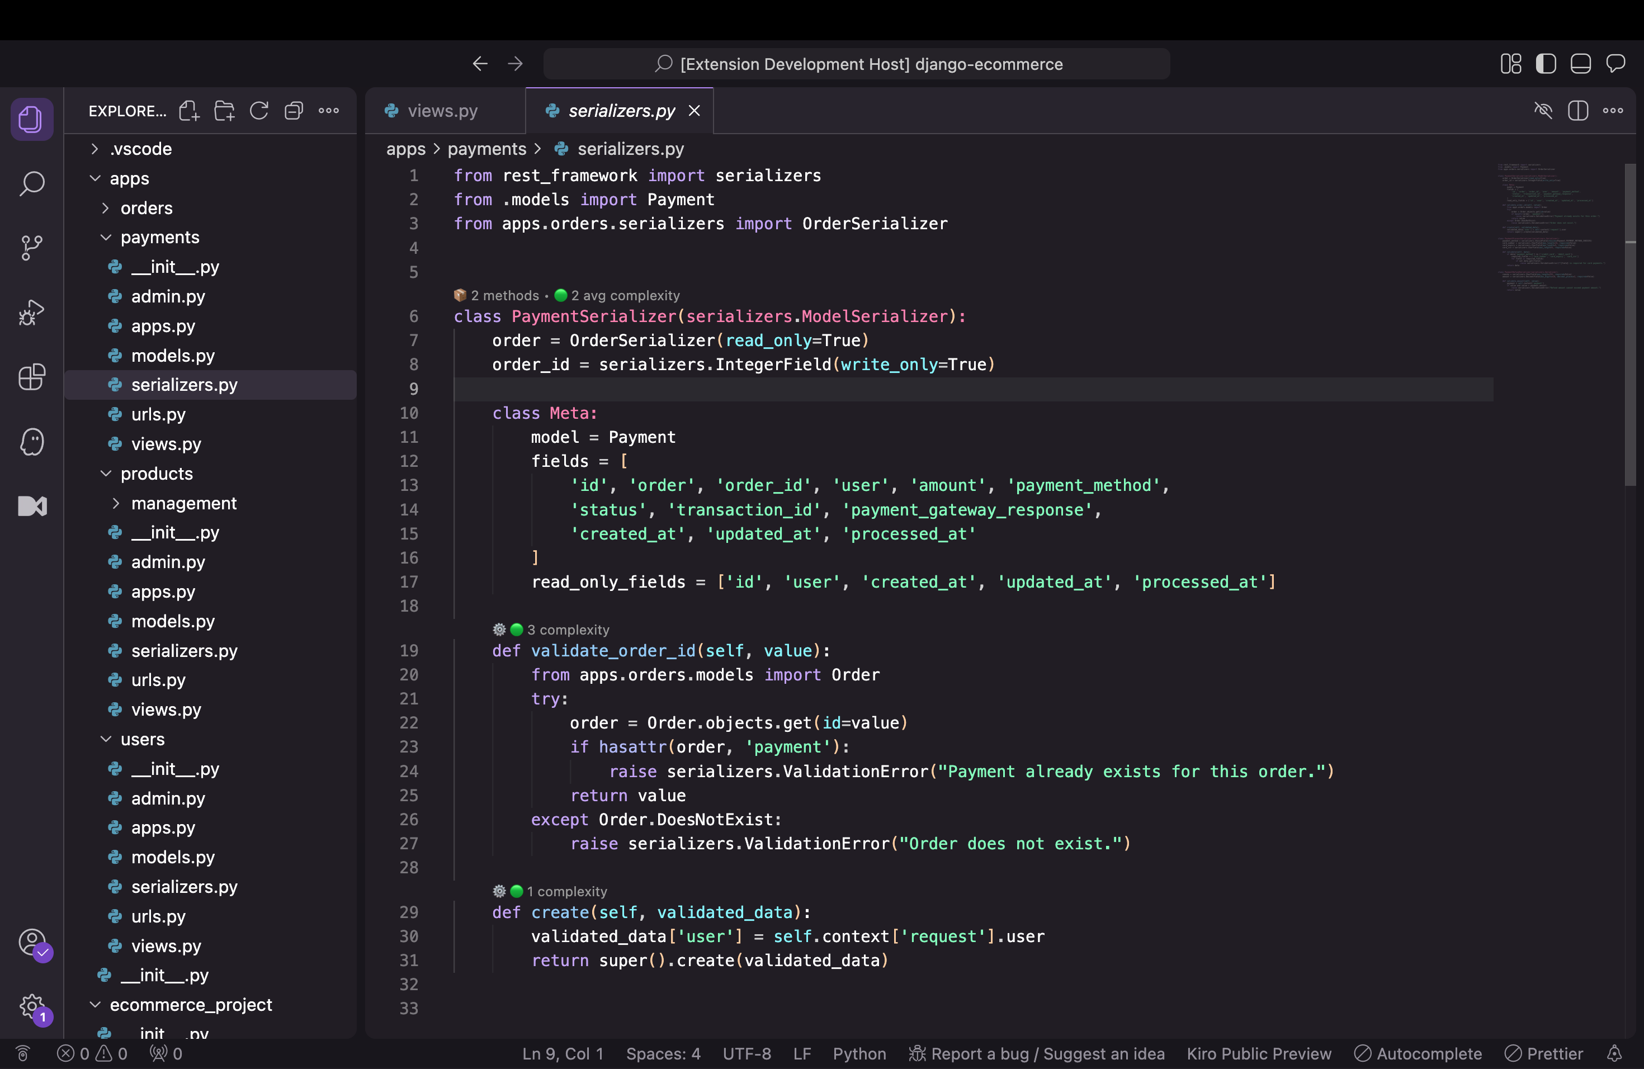Open the Extensions view
Screen dimensions: 1644x1069
32,377
